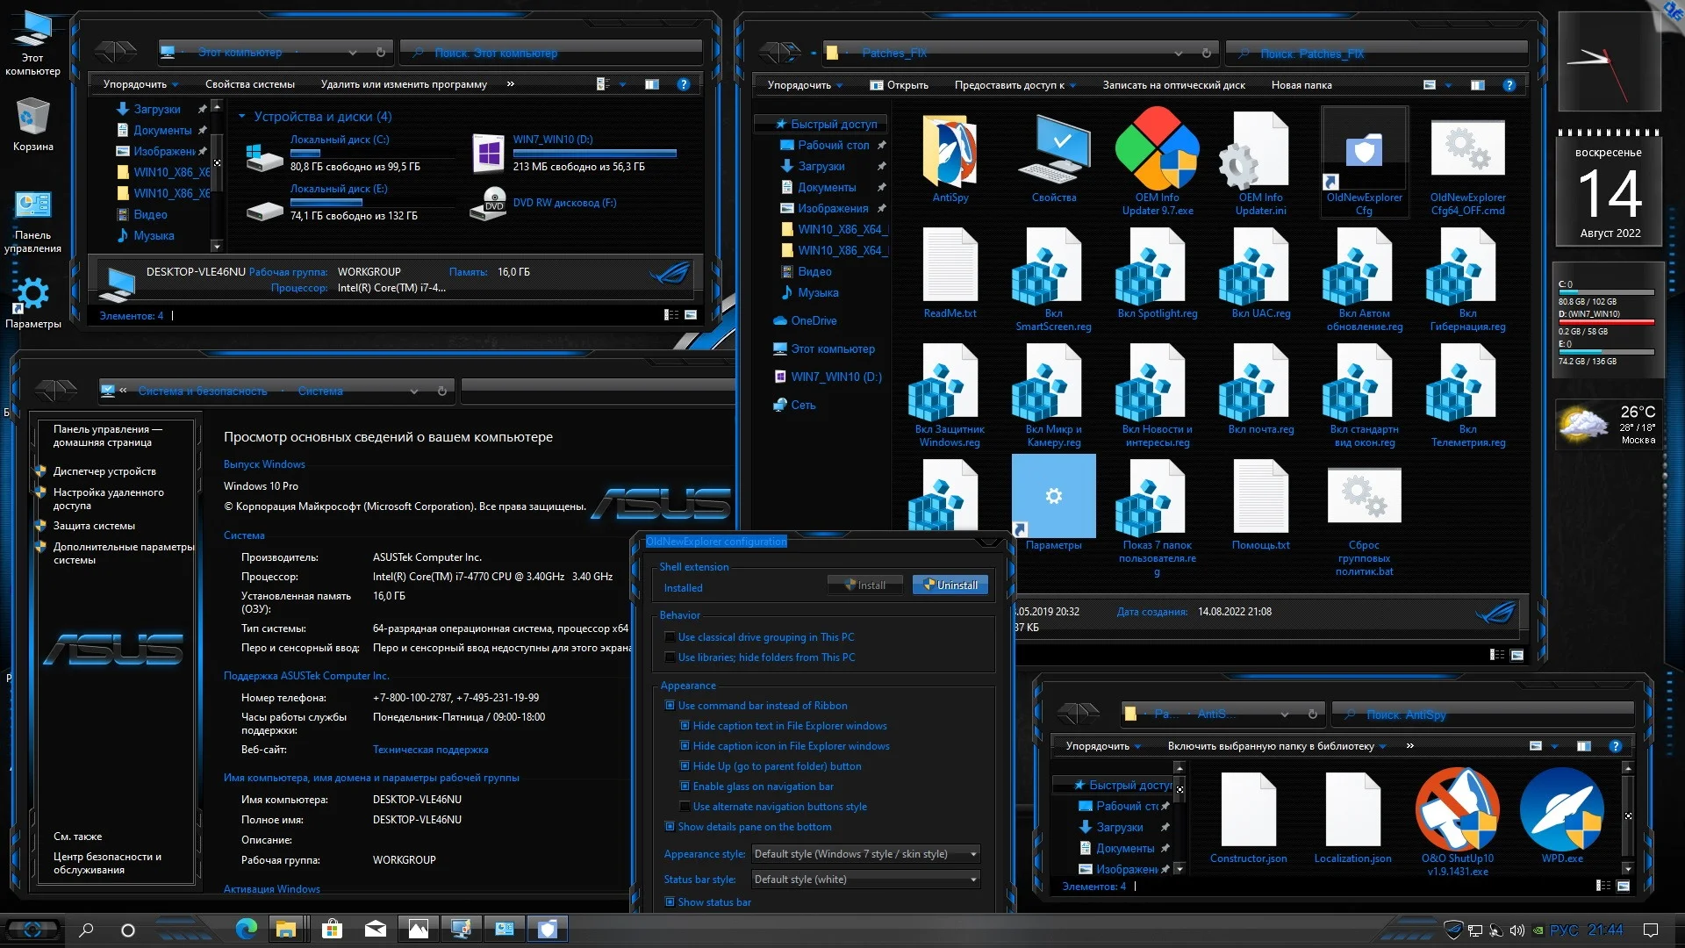The image size is (1685, 948).
Task: Click Microsoft Edge on the taskbar
Action: pos(247,929)
